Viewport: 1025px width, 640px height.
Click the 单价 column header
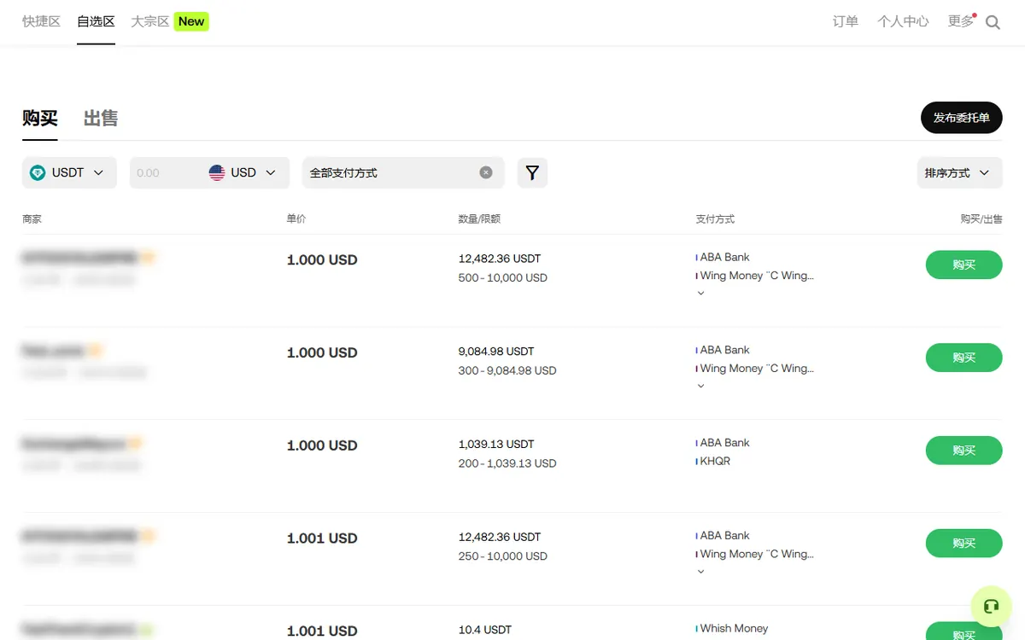click(296, 219)
